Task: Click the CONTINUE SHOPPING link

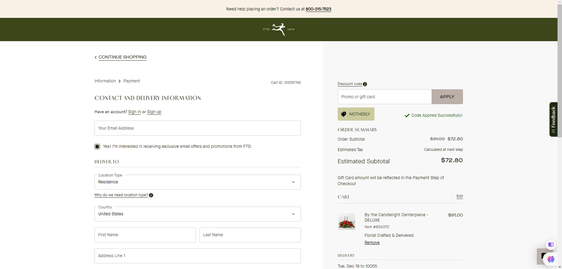Action: point(123,57)
